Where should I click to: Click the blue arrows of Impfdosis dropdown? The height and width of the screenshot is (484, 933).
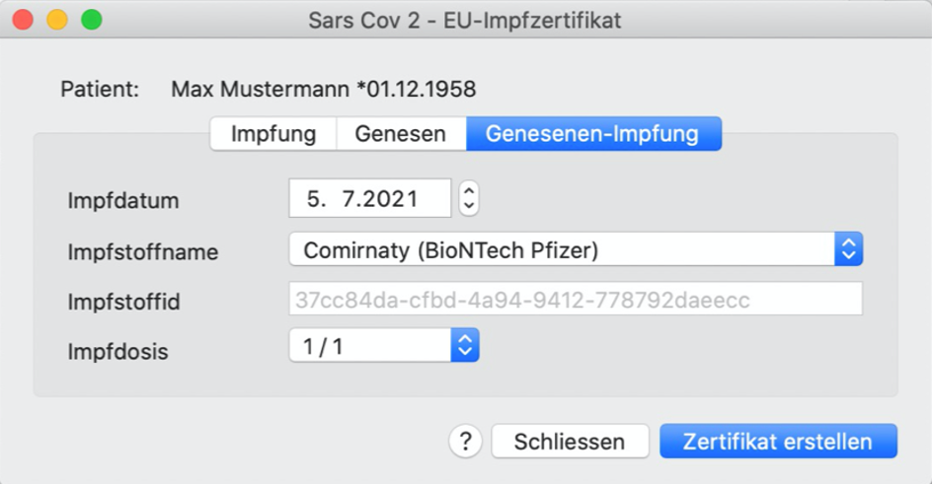point(465,345)
